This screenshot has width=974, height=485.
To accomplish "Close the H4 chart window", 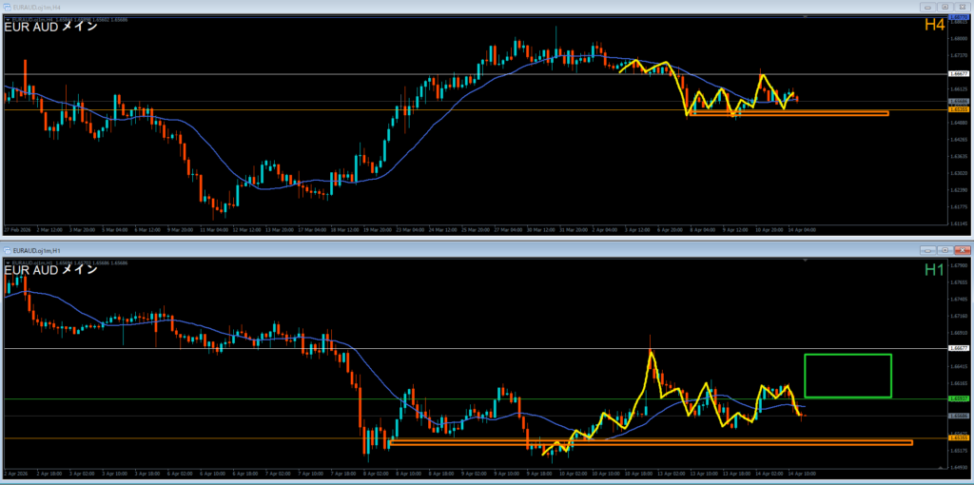I will pyautogui.click(x=962, y=7).
